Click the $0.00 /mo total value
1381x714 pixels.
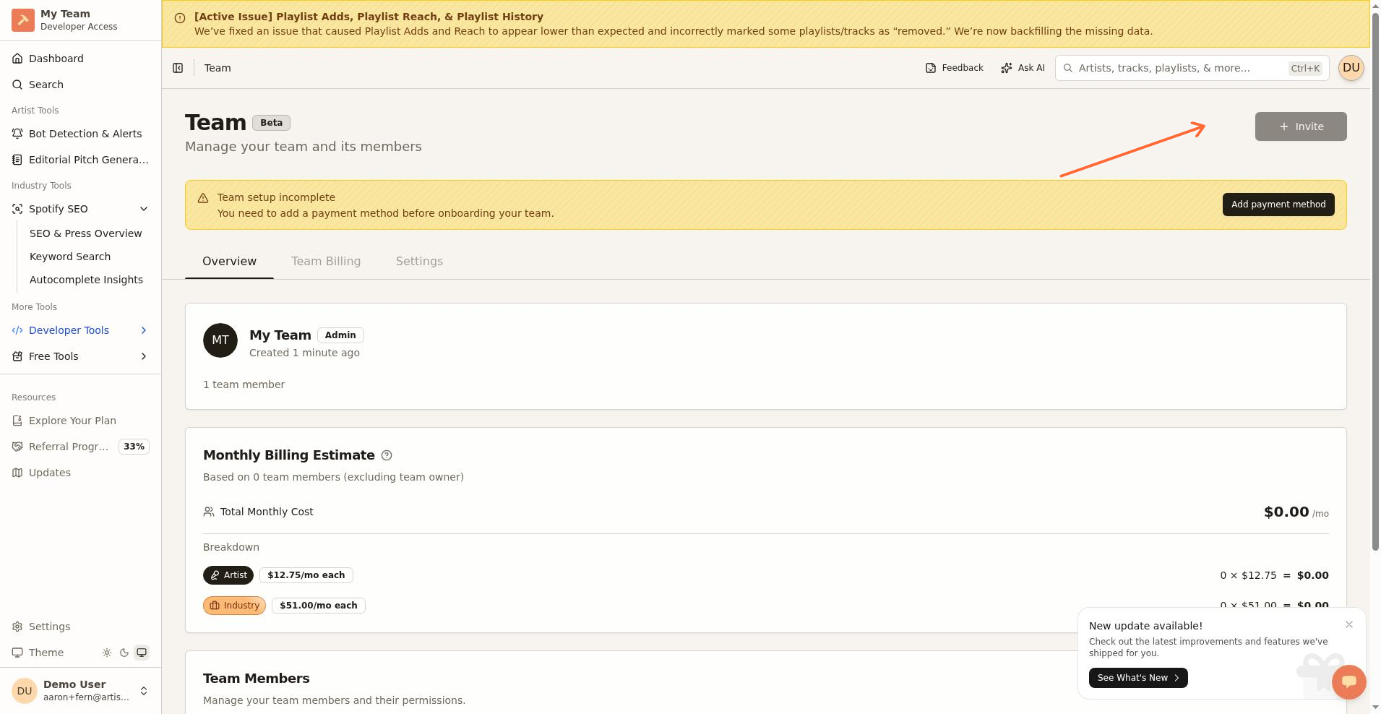tap(1296, 512)
